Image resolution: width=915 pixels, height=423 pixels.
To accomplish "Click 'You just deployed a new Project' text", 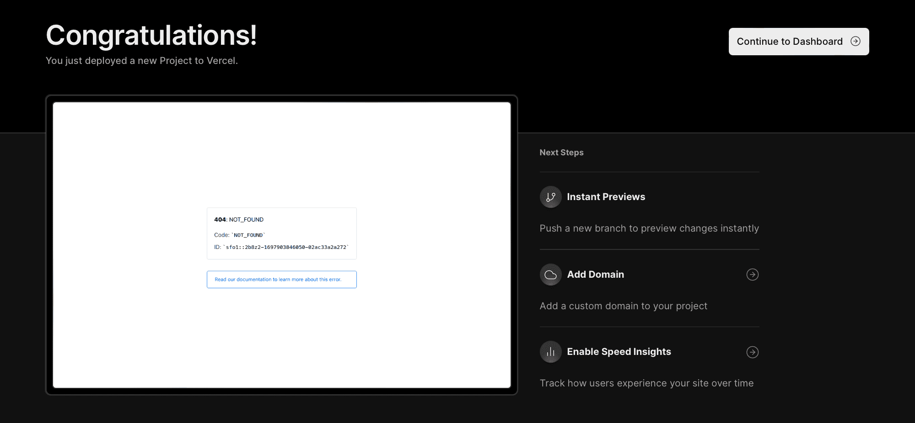I will [x=142, y=61].
